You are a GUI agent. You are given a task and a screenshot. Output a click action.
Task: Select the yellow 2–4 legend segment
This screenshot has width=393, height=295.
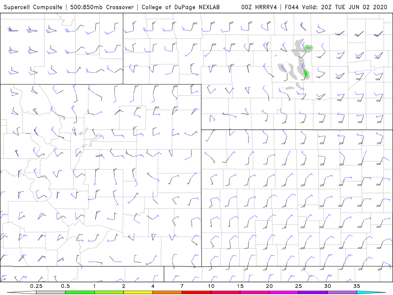(x=138, y=293)
